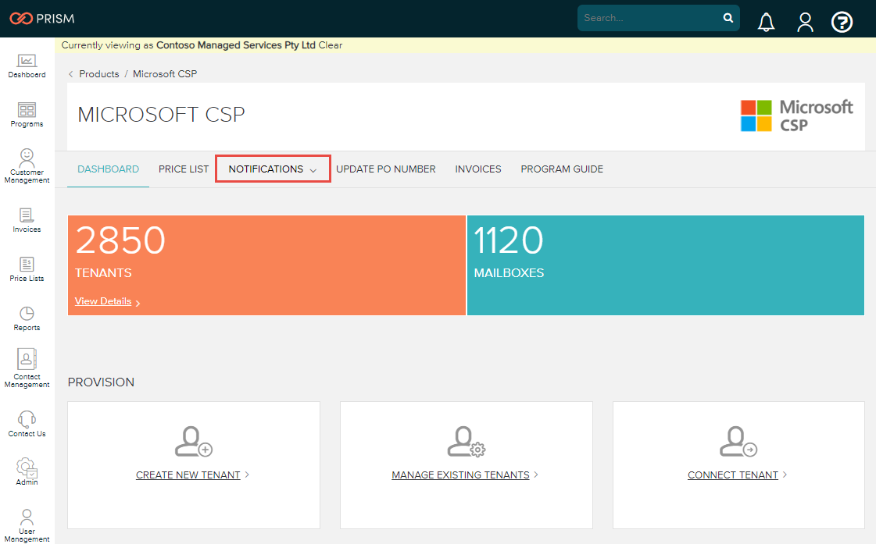This screenshot has width=876, height=544.
Task: Expand the Notifications dropdown menu
Action: click(273, 169)
